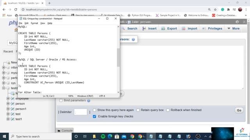This screenshot has height=140, width=250.
Task: Open Notepad Edit menu
Action: (27, 23)
